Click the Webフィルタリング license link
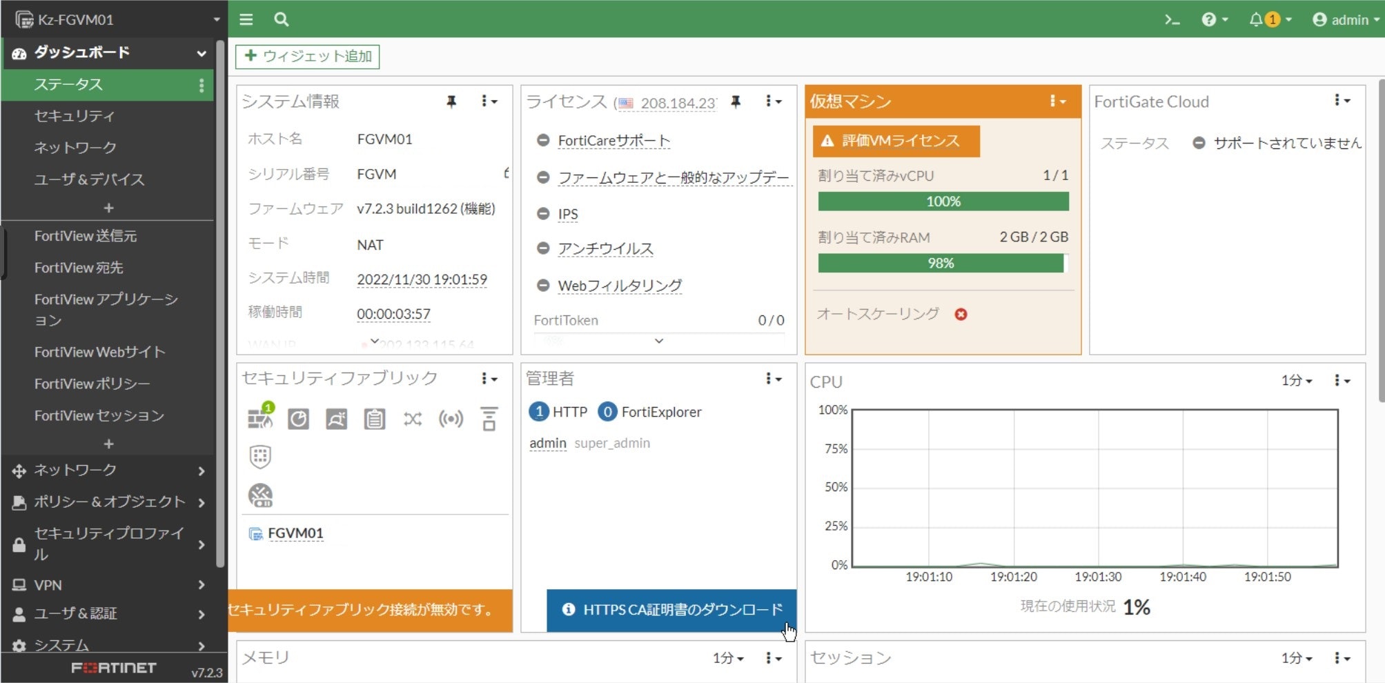Image resolution: width=1385 pixels, height=683 pixels. (x=620, y=285)
